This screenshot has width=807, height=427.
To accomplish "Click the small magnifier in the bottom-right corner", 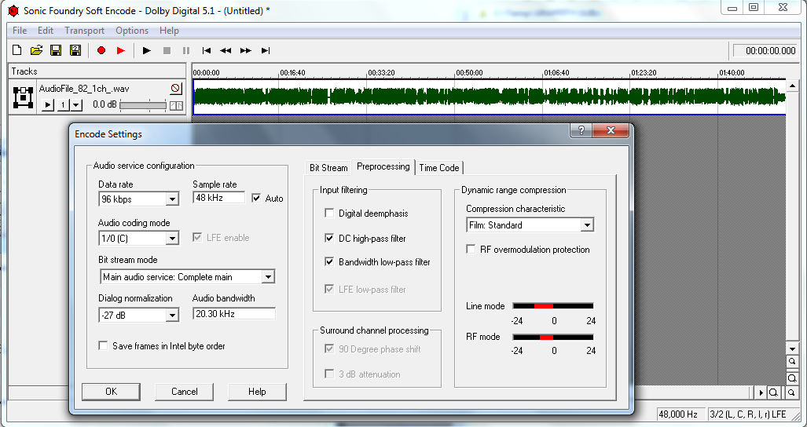I will point(791,392).
